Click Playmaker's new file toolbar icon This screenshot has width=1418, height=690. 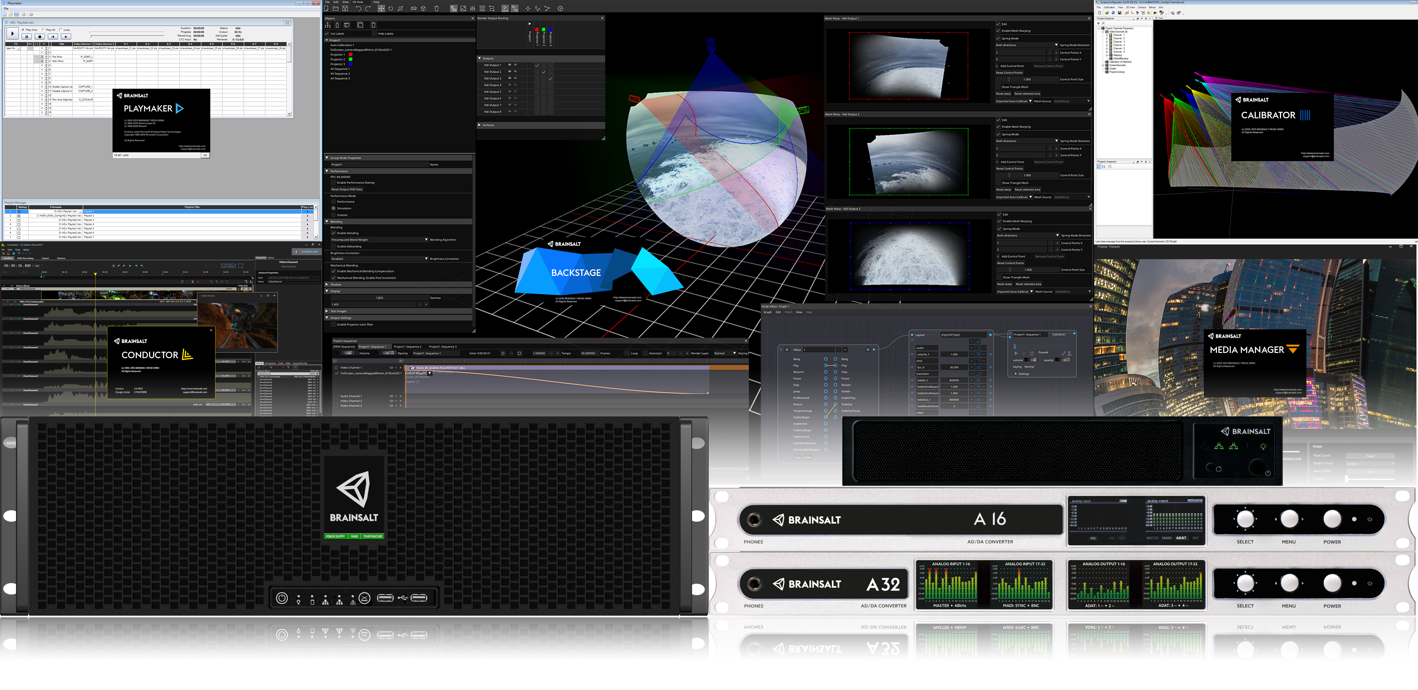(6, 14)
